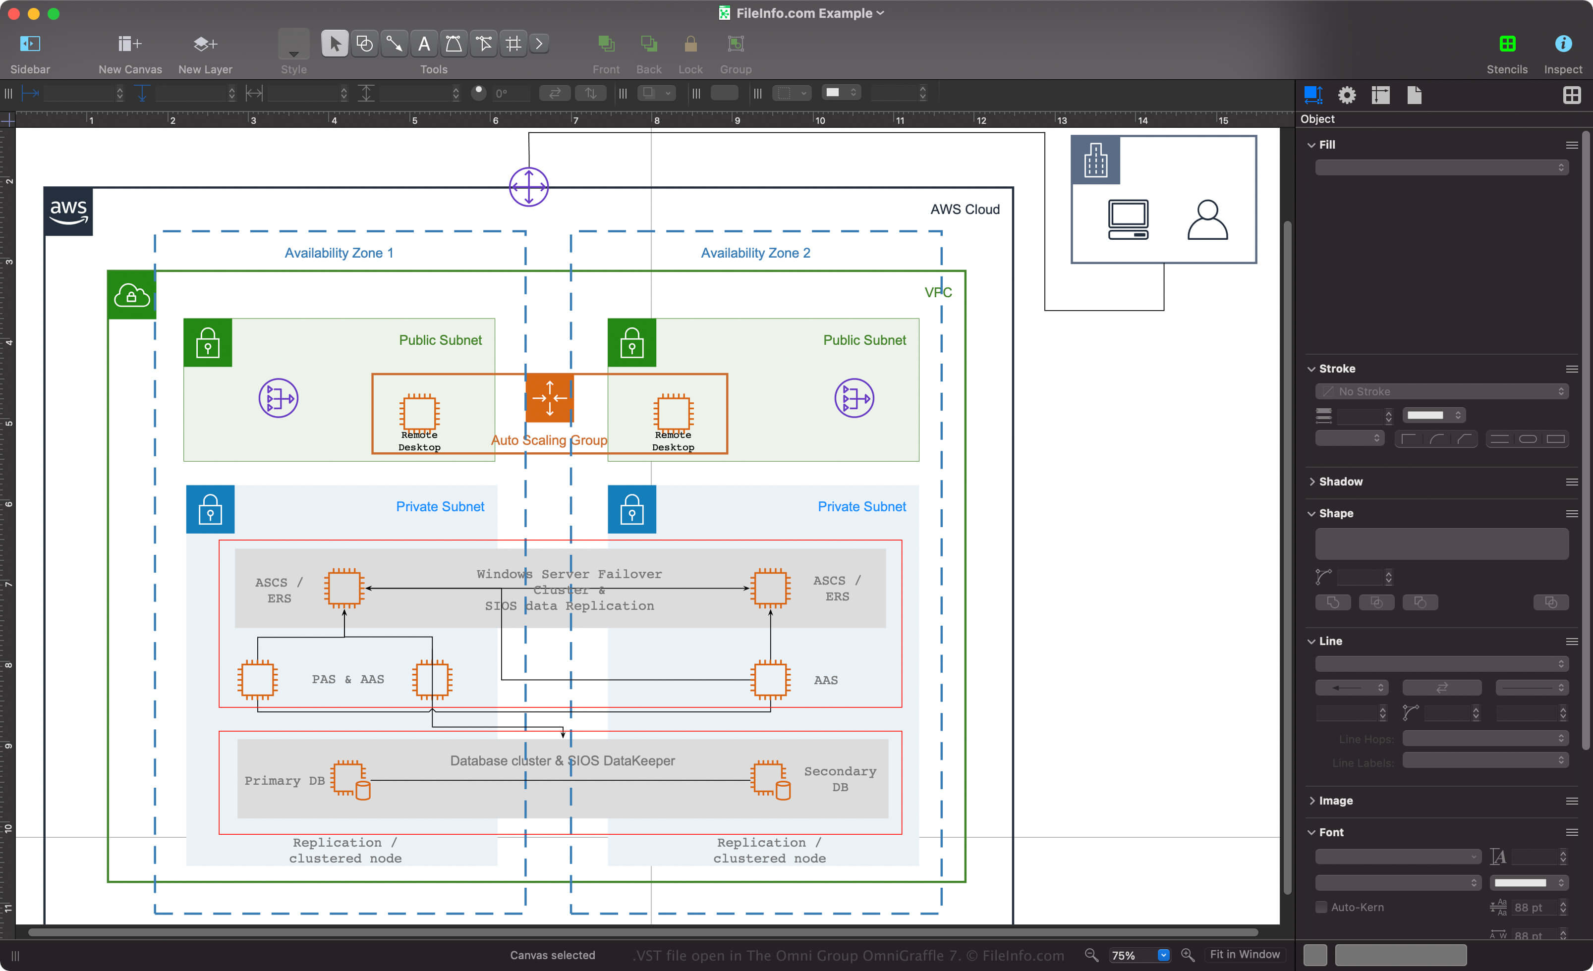Open the Canvas inspector tab
The image size is (1593, 971).
point(1380,96)
